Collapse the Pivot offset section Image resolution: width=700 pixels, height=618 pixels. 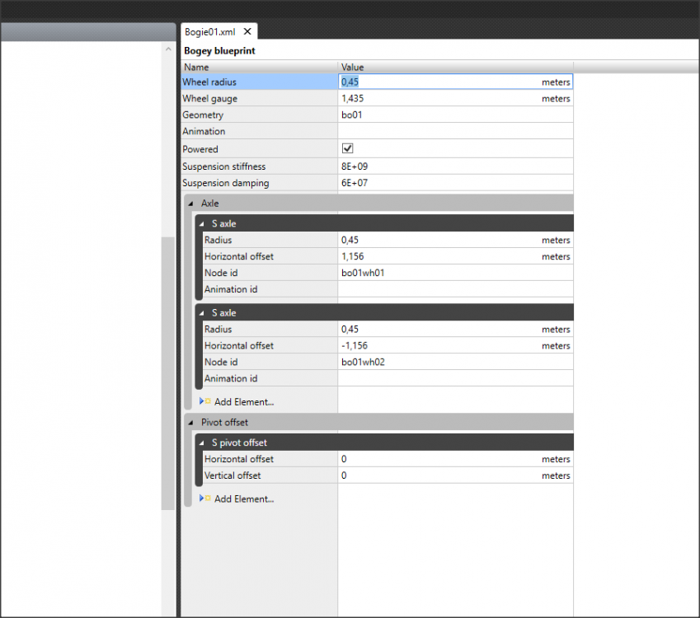[190, 422]
